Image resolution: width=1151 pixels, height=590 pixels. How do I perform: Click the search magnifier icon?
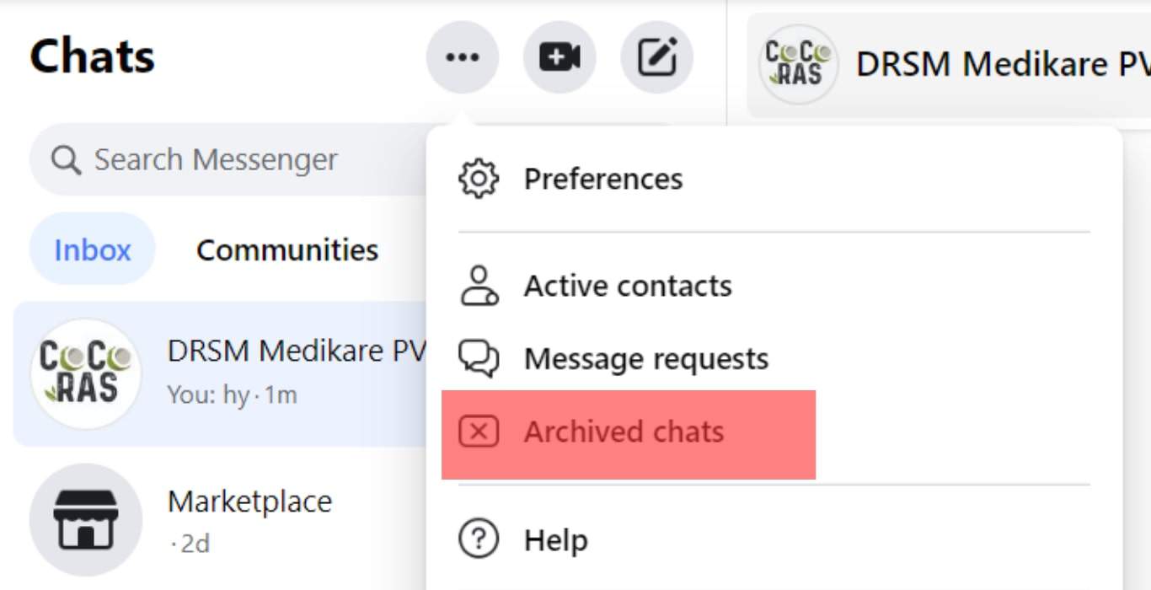click(65, 158)
